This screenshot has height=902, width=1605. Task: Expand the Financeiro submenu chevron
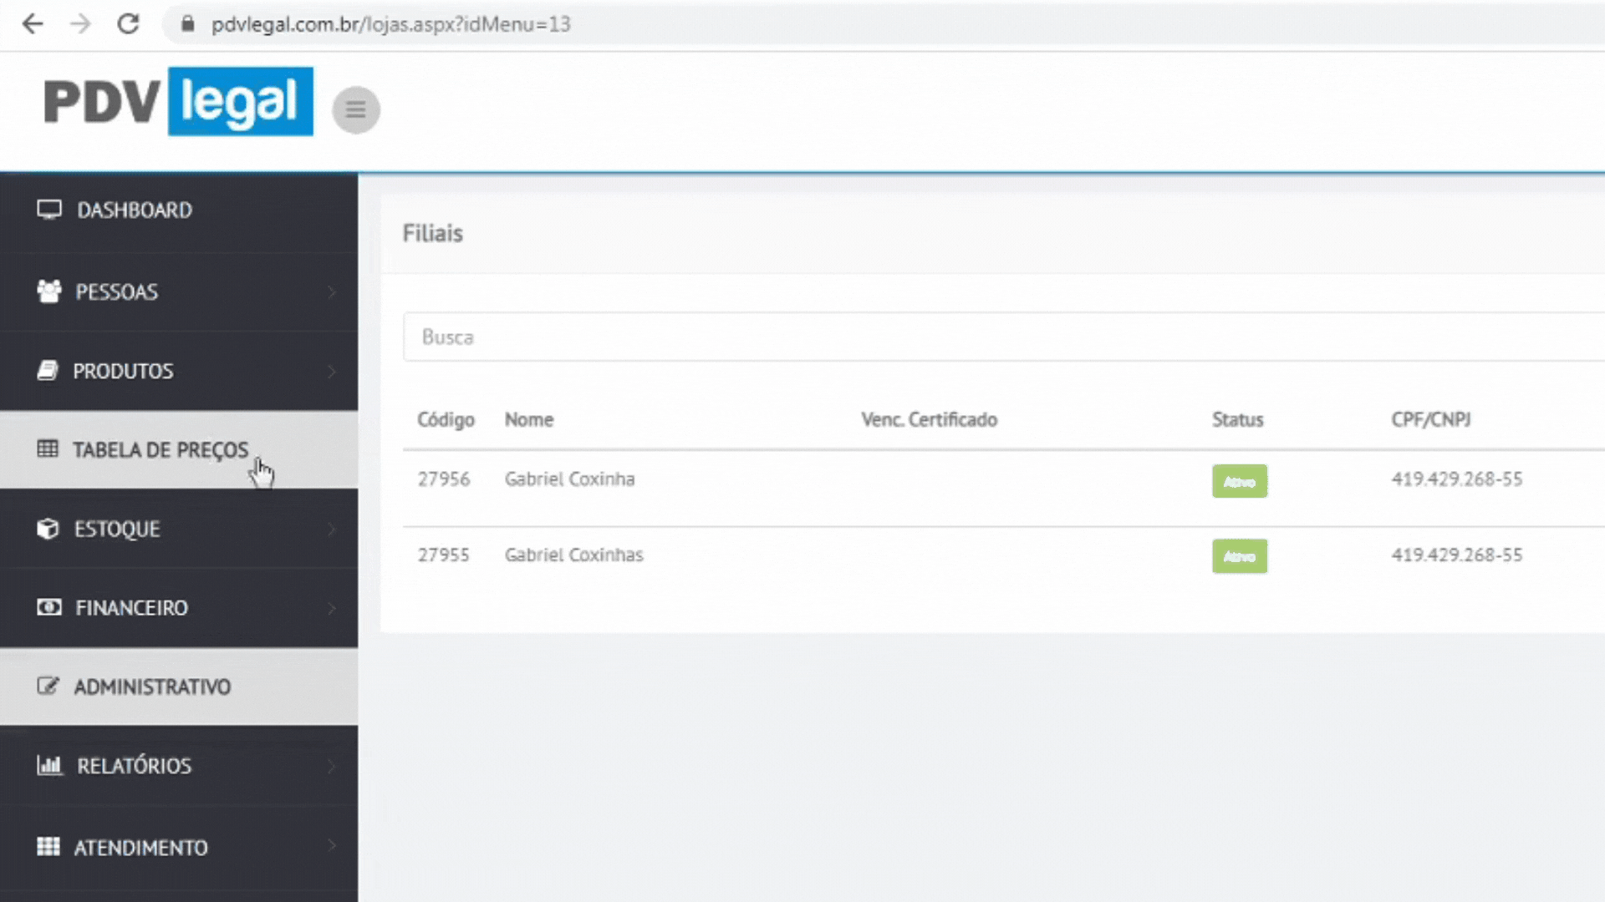click(332, 607)
